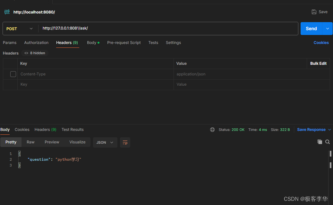333x205 pixels.
Task: Open search within the response panel
Action: (327, 141)
